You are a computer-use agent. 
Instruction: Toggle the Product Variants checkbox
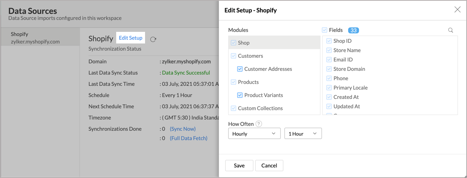(x=240, y=95)
